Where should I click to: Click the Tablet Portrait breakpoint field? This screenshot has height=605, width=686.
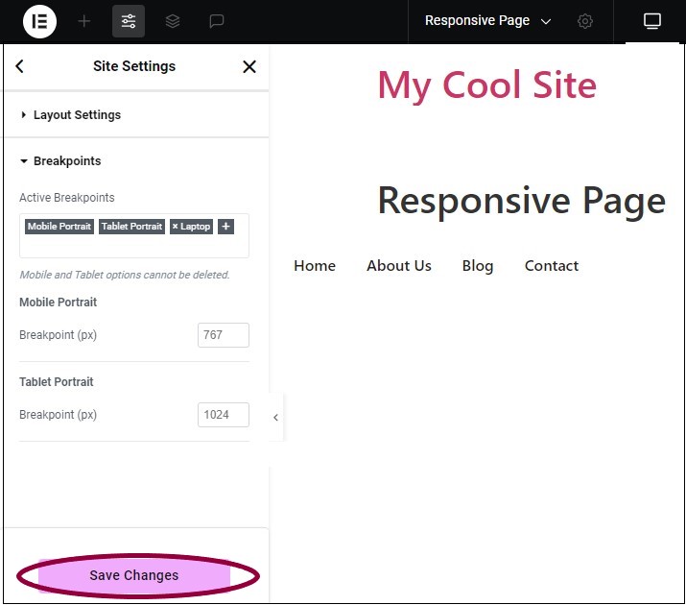223,415
